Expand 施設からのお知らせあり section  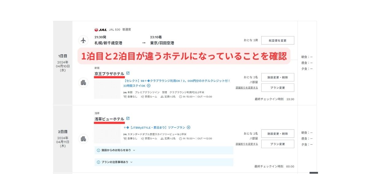pyautogui.click(x=164, y=150)
